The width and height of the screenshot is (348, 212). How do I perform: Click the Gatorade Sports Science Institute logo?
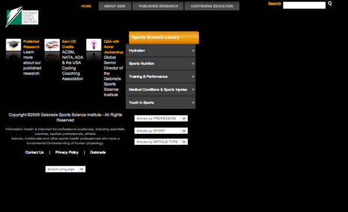(22, 17)
